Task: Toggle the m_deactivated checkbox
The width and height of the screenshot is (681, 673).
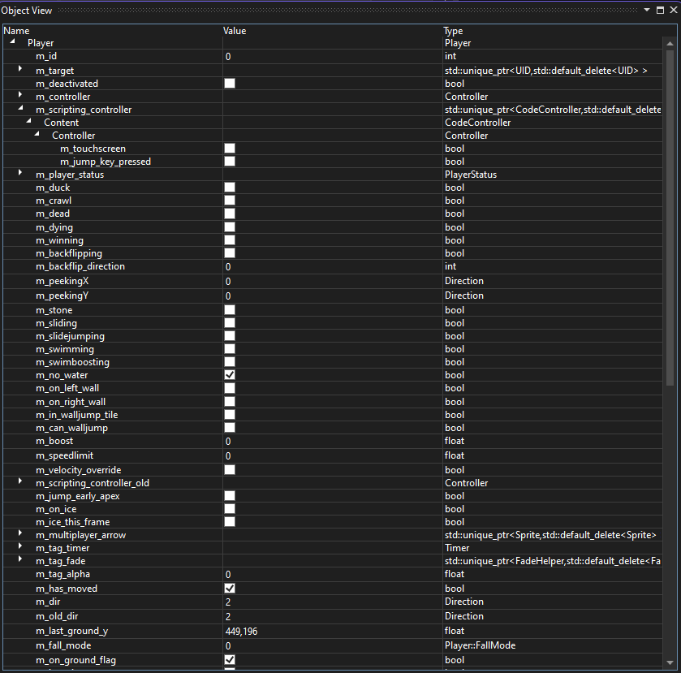Action: 230,84
